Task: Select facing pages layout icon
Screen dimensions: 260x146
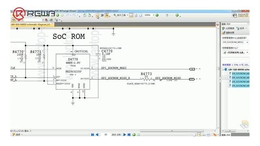Action: point(204,135)
